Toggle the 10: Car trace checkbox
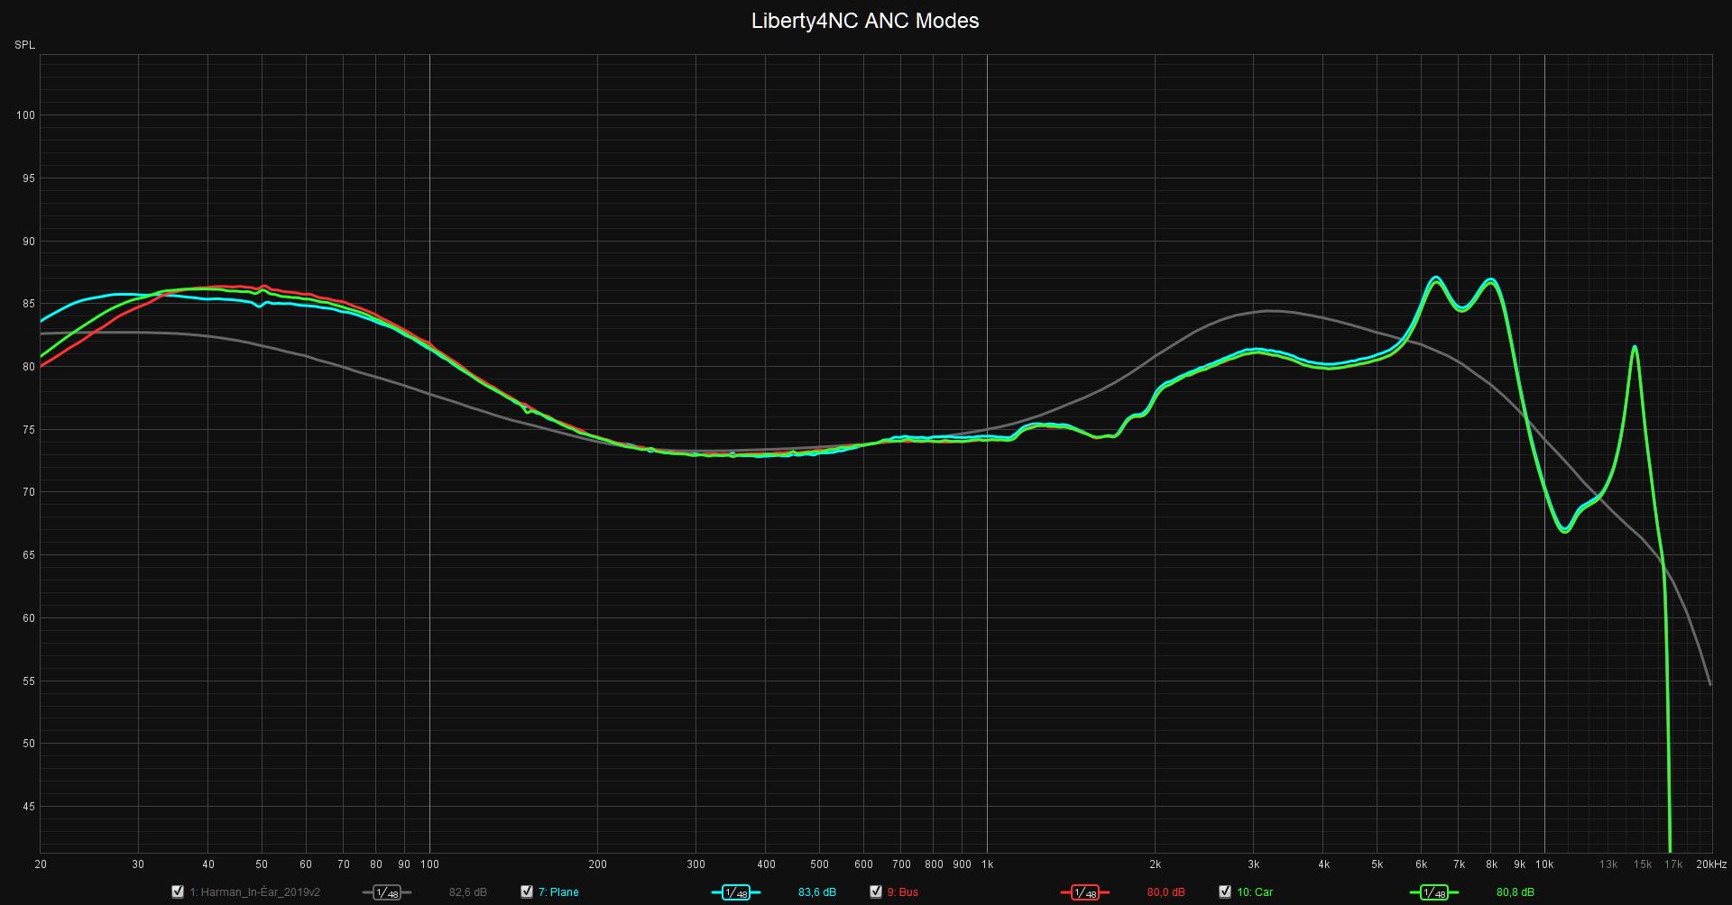1732x905 pixels. pyautogui.click(x=1225, y=891)
